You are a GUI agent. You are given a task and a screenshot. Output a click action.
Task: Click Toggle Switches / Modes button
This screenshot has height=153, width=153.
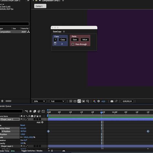pyautogui.click(x=32, y=151)
